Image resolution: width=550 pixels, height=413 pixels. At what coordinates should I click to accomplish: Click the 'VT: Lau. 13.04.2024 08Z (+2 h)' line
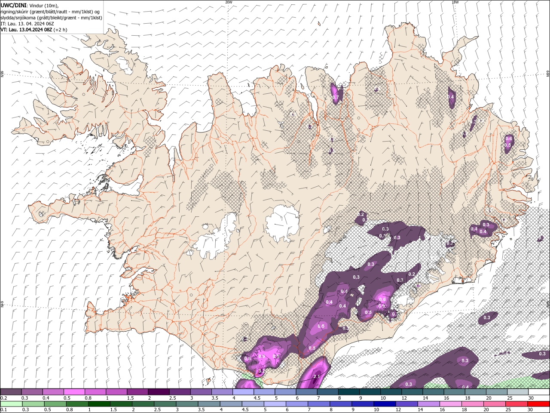point(34,30)
